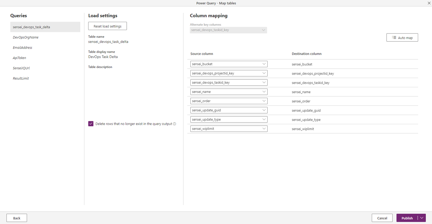The image size is (432, 224).
Task: Click the info icon next to Delete rows option
Action: tap(174, 124)
